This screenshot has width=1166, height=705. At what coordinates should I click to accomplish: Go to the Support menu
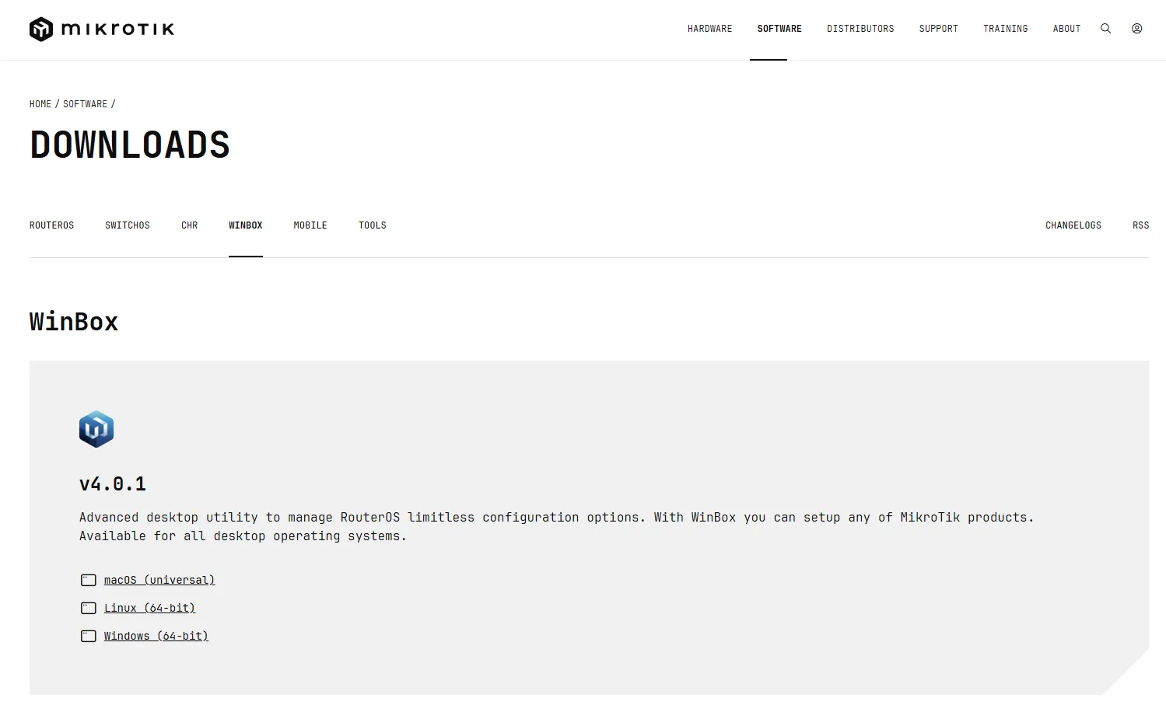click(x=938, y=29)
